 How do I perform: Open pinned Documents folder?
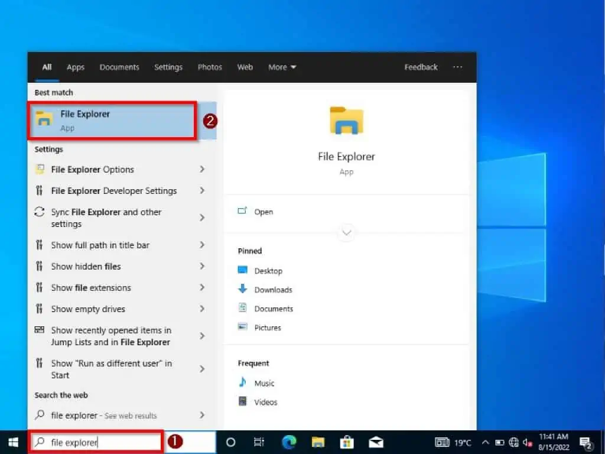coord(274,309)
